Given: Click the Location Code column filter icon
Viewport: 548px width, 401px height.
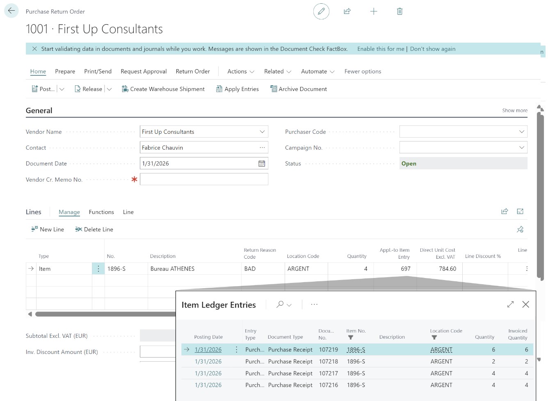Looking at the screenshot, I should [434, 338].
